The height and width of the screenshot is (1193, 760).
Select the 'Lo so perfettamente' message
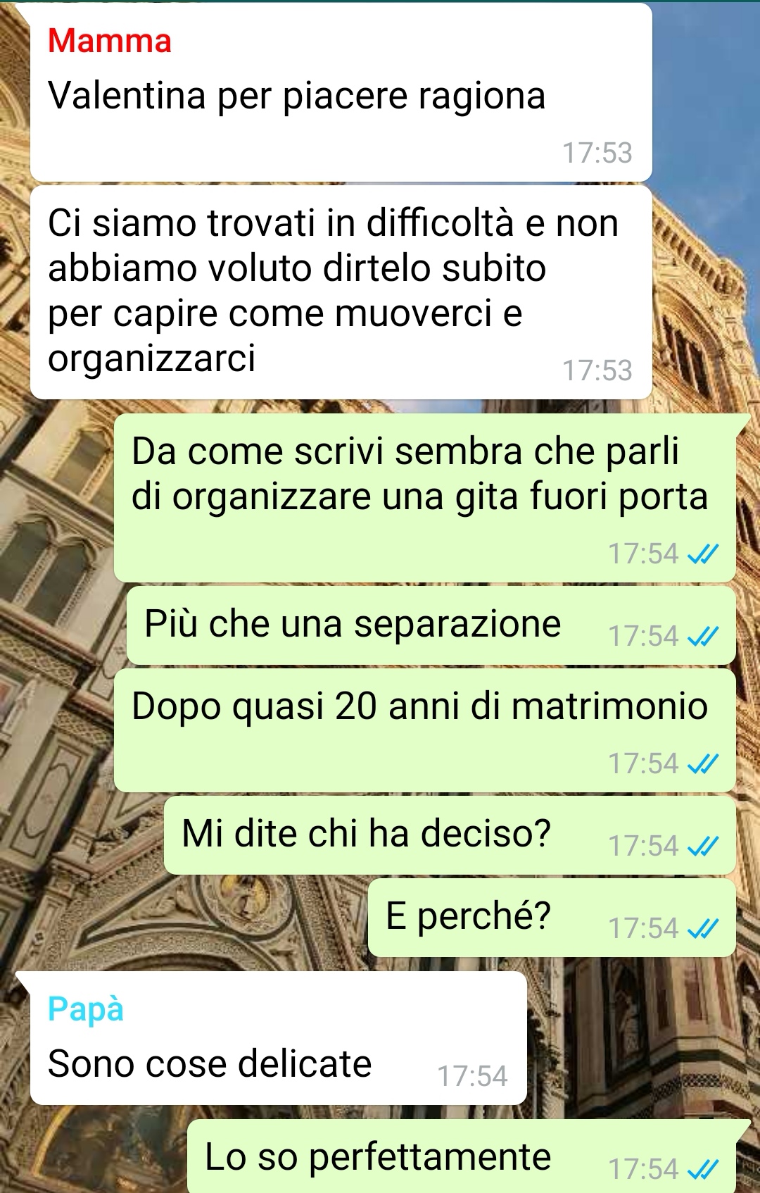(462, 1156)
